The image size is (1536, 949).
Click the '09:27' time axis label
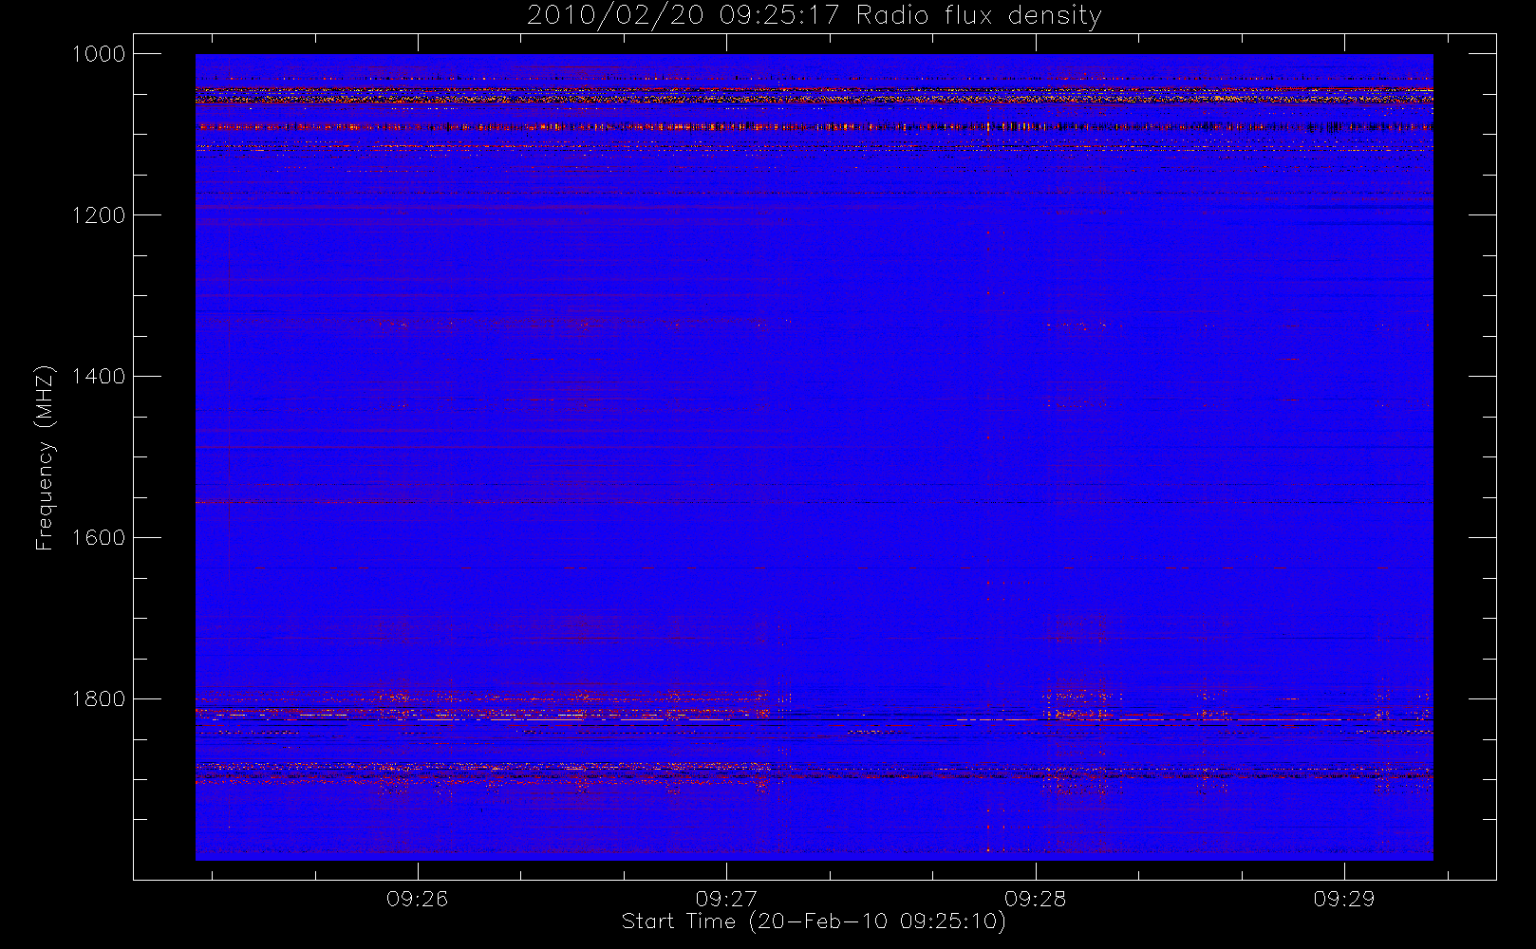pos(726,899)
